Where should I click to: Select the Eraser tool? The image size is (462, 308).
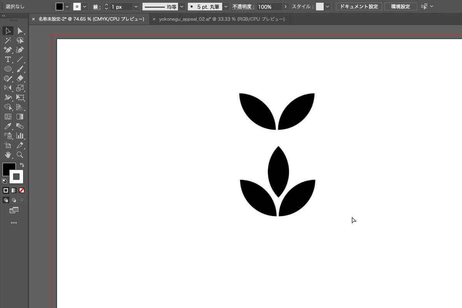pyautogui.click(x=20, y=79)
